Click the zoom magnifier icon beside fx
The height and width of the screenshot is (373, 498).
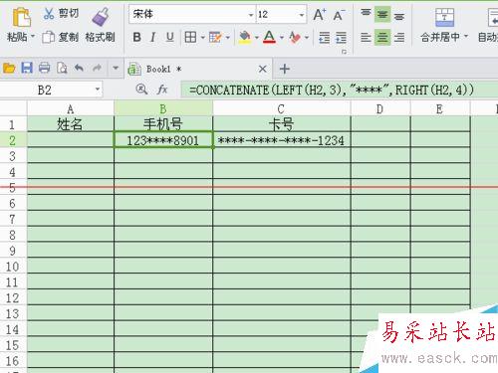(141, 90)
